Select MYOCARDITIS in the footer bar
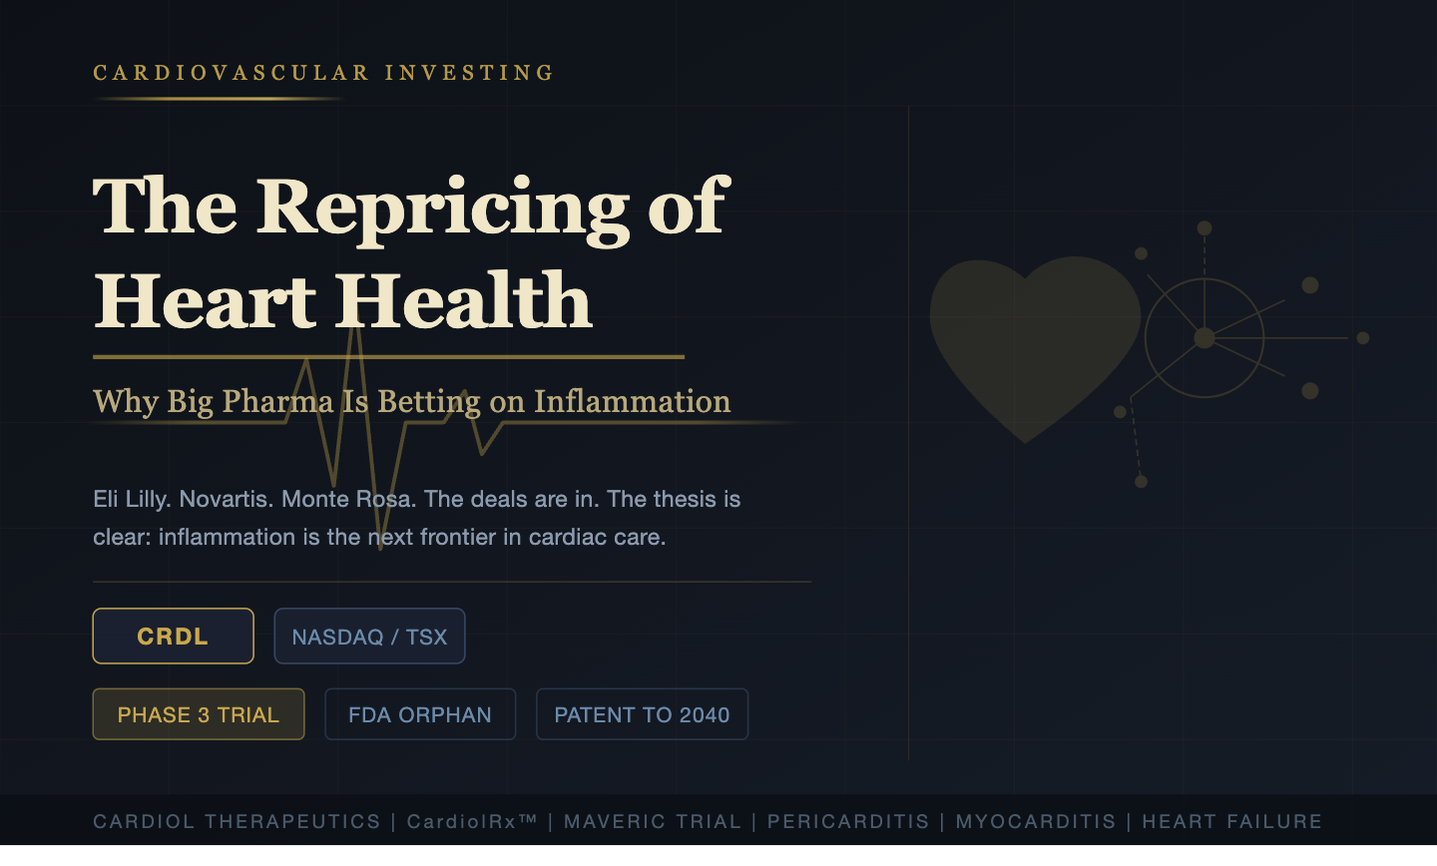The image size is (1437, 866). [1036, 822]
